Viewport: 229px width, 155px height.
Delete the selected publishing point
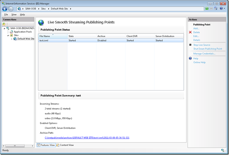pyautogui.click(x=196, y=32)
